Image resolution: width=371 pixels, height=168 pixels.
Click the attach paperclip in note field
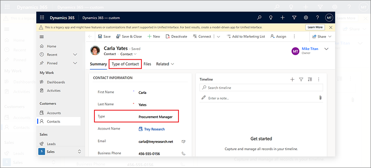coord(320,98)
